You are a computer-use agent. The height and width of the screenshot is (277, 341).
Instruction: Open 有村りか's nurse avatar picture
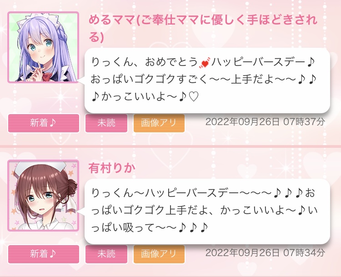pyautogui.click(x=43, y=196)
